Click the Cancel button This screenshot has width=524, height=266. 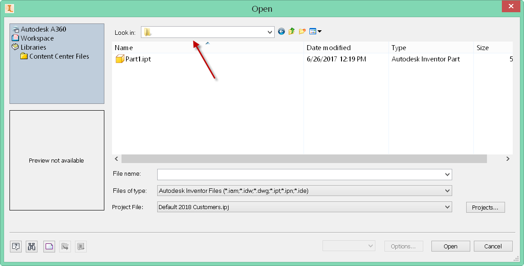tap(493, 246)
